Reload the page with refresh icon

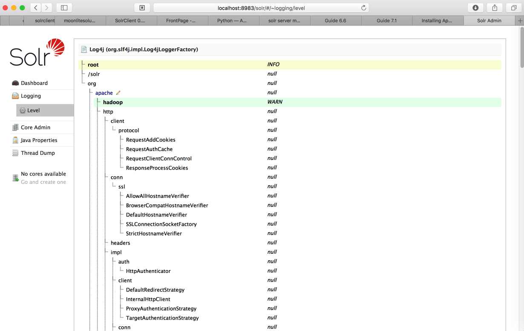click(x=363, y=8)
